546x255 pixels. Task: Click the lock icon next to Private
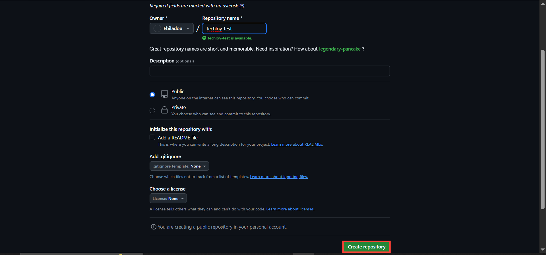tap(164, 110)
